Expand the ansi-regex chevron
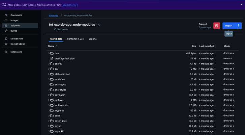The width and height of the screenshot is (245, 135). pyautogui.click(x=49, y=85)
